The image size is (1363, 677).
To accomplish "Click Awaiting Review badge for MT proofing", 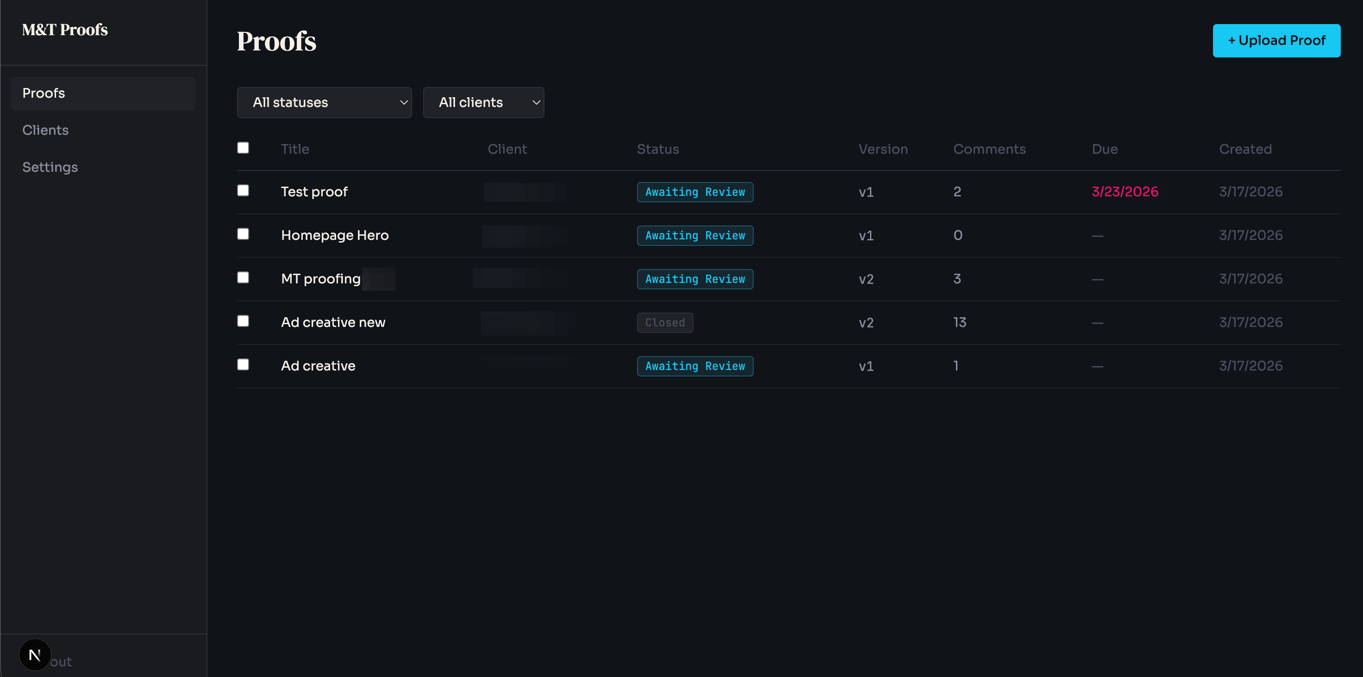I will [695, 279].
